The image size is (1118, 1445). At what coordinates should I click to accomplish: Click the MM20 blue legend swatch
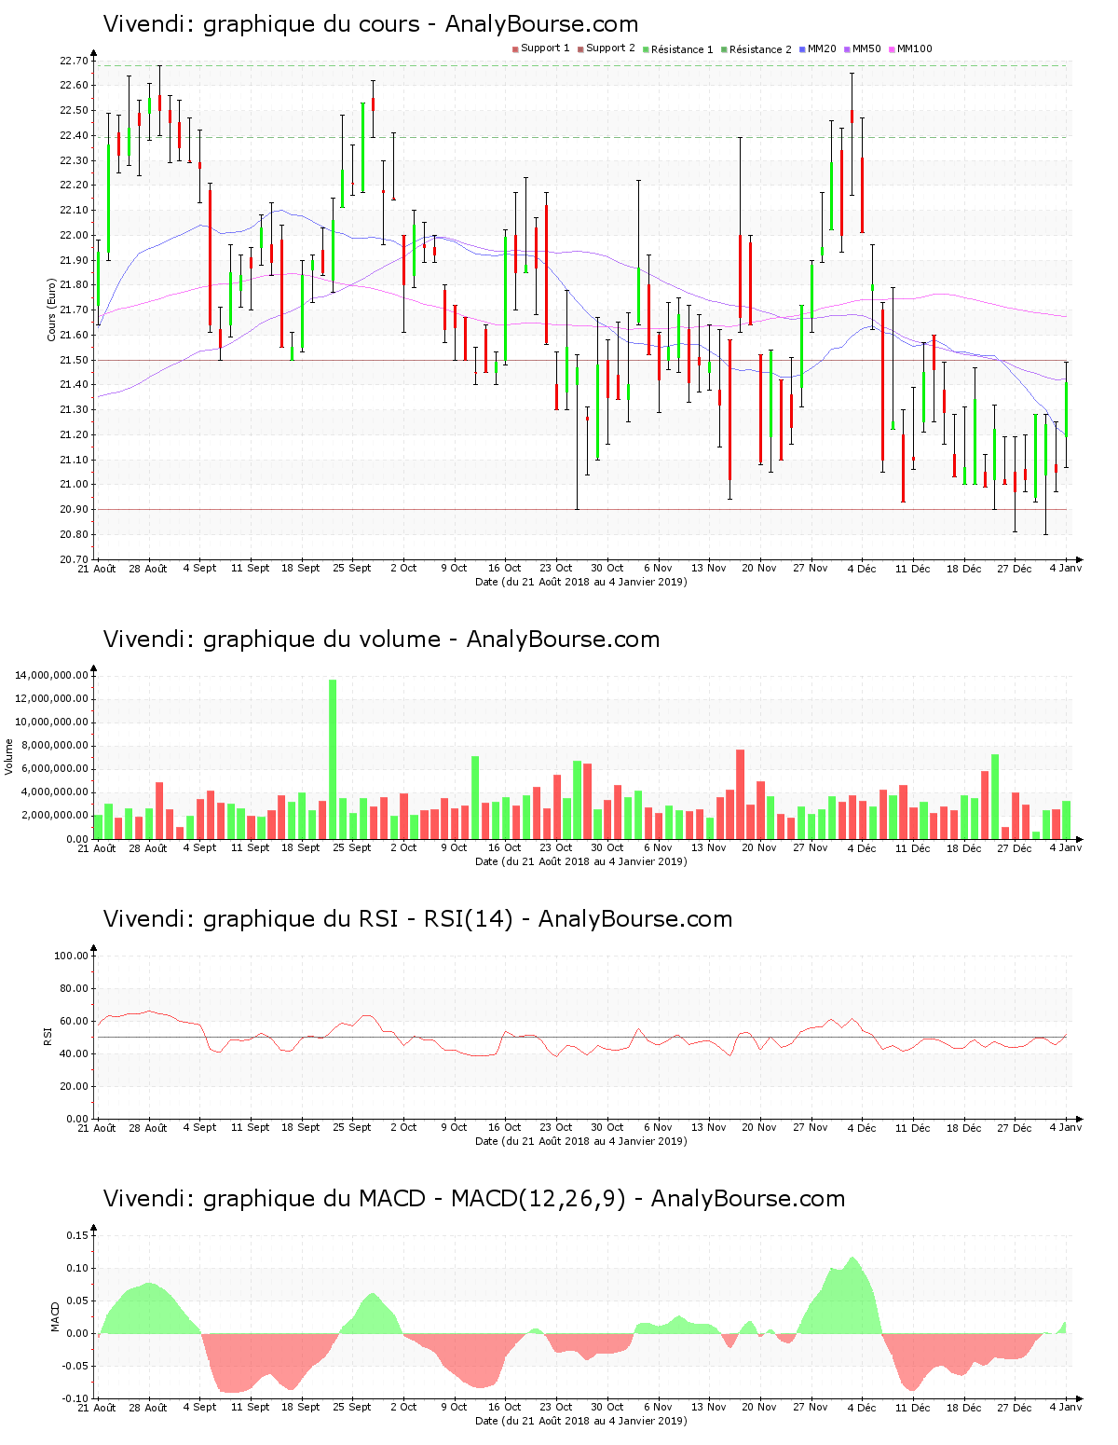(x=802, y=49)
